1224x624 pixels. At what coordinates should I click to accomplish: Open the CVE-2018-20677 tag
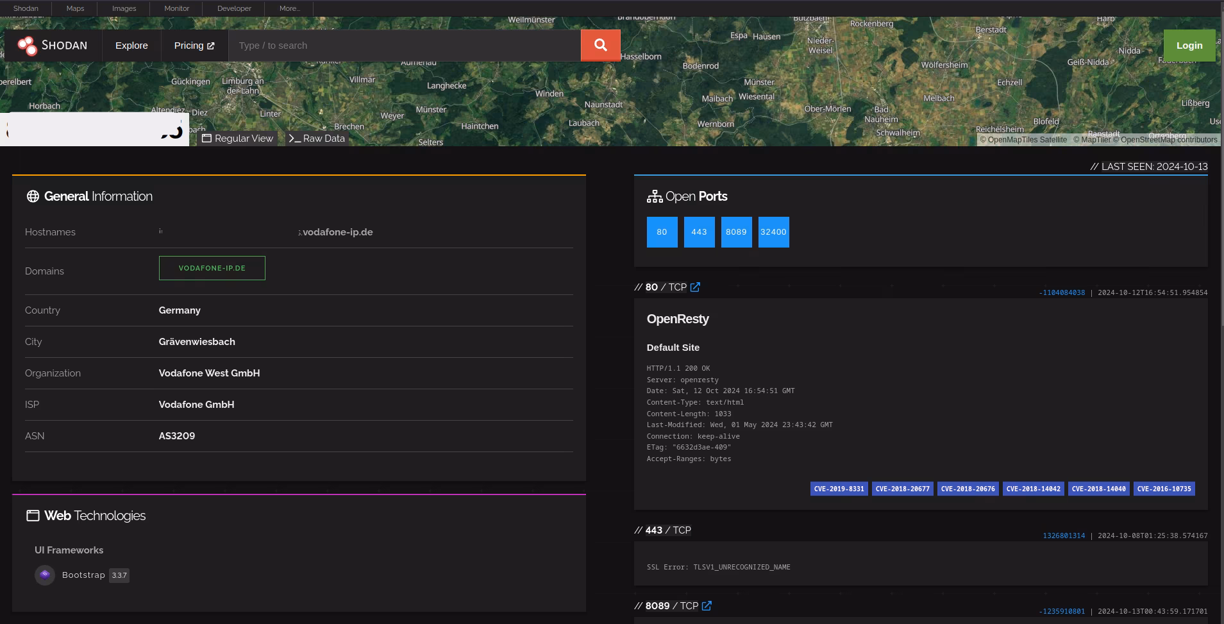click(902, 489)
